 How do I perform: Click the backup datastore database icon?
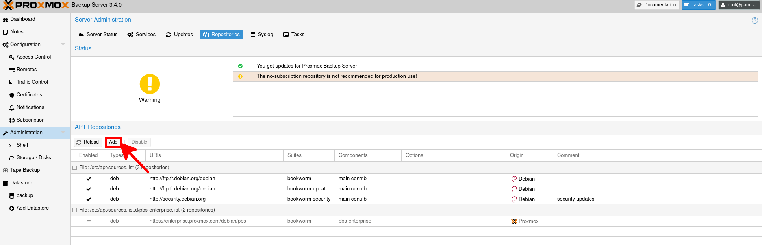coord(12,195)
